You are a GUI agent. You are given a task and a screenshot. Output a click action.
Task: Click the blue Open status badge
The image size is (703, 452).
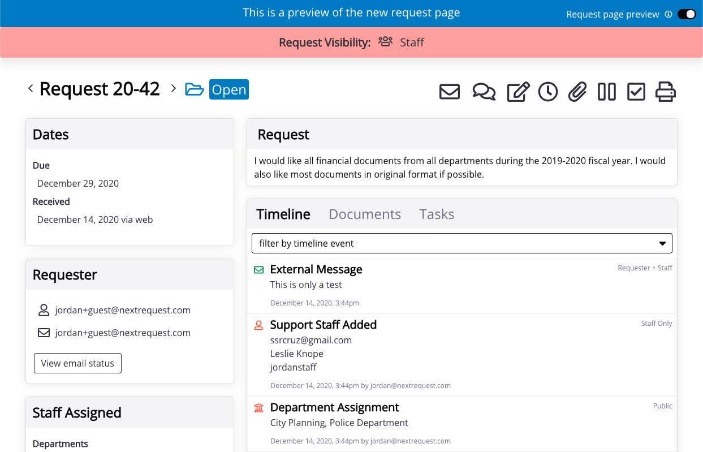(x=229, y=90)
